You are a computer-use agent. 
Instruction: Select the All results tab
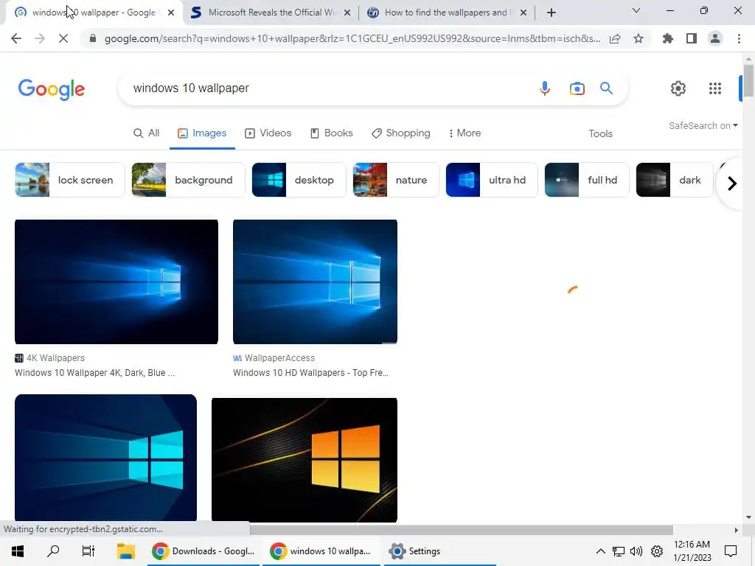click(147, 133)
